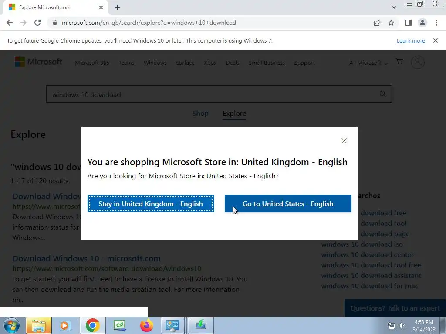Click the Chrome back arrow

(x=10, y=23)
